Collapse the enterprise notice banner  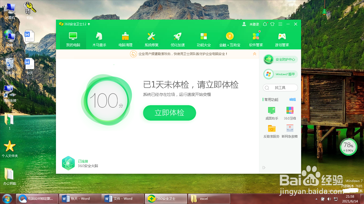pos(254,54)
